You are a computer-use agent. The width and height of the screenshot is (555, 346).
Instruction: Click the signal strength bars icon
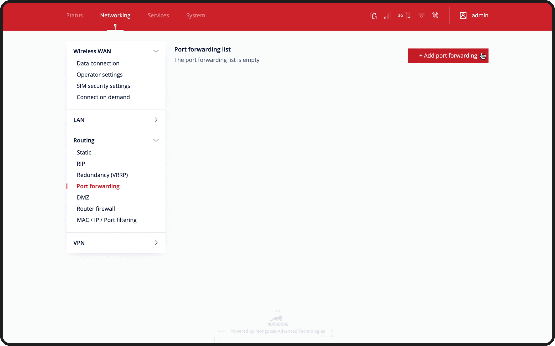[x=387, y=15]
